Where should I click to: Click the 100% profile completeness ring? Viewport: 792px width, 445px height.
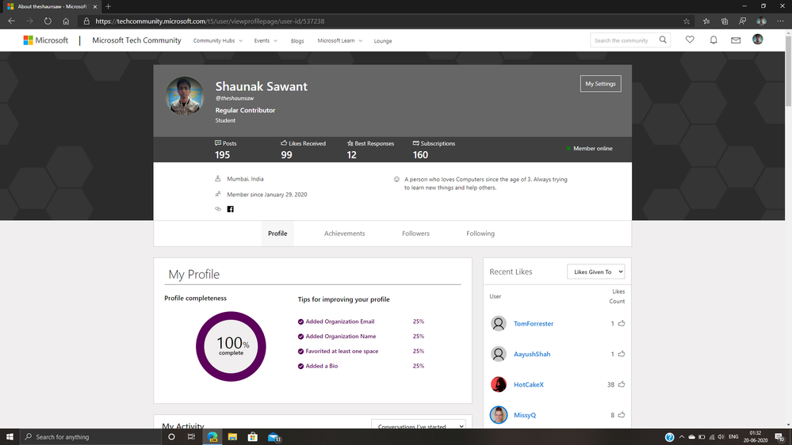click(x=231, y=346)
